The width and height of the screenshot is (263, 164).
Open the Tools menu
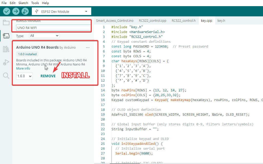pos(35,3)
